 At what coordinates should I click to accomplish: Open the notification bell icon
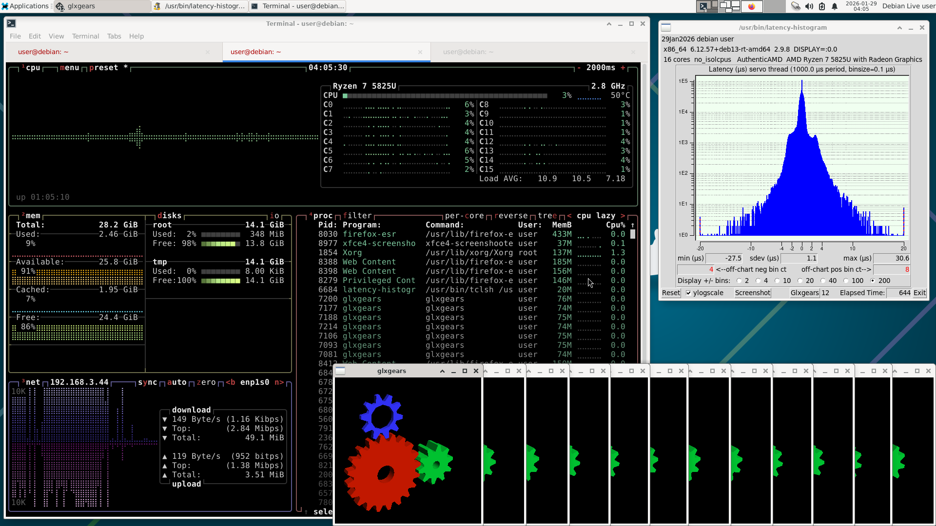(835, 6)
